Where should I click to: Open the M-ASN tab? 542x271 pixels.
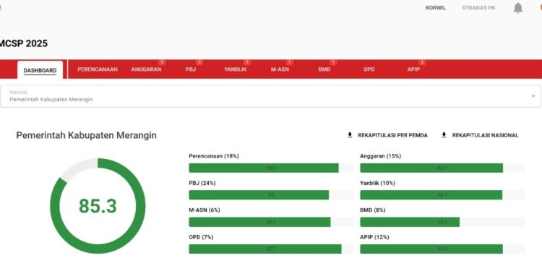(x=280, y=69)
